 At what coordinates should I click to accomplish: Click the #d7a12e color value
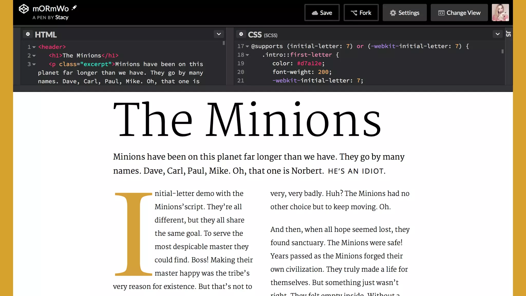(x=309, y=63)
